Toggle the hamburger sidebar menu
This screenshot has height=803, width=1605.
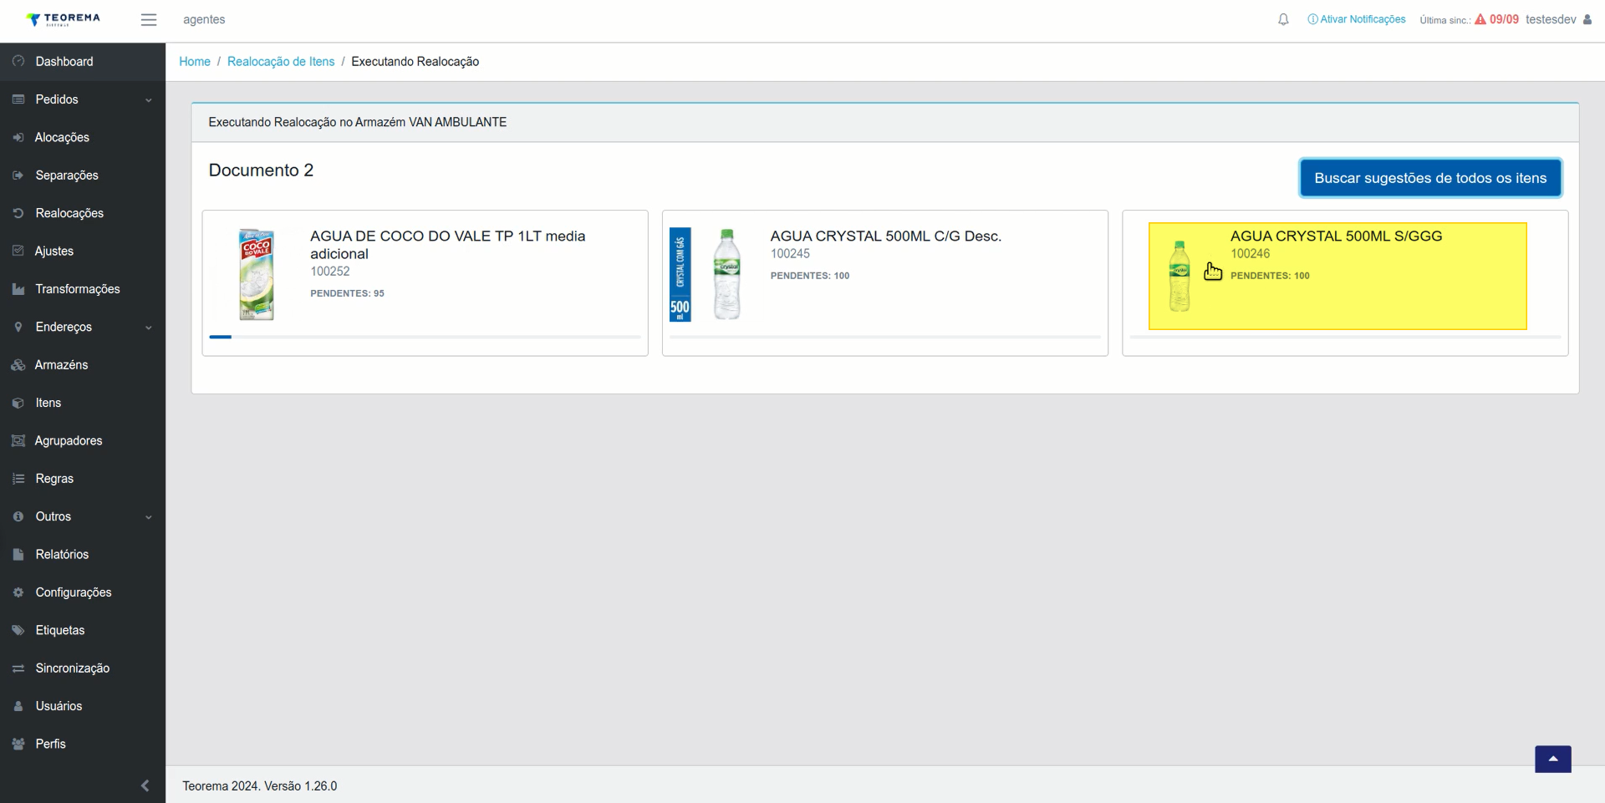(149, 20)
